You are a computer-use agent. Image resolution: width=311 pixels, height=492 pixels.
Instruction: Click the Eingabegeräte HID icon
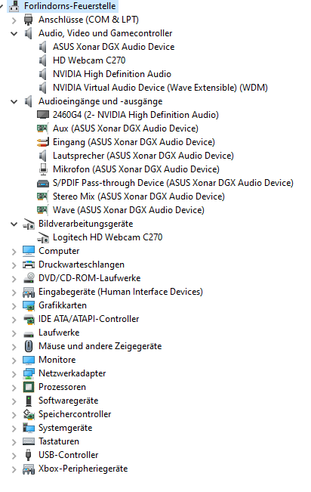coord(29,292)
